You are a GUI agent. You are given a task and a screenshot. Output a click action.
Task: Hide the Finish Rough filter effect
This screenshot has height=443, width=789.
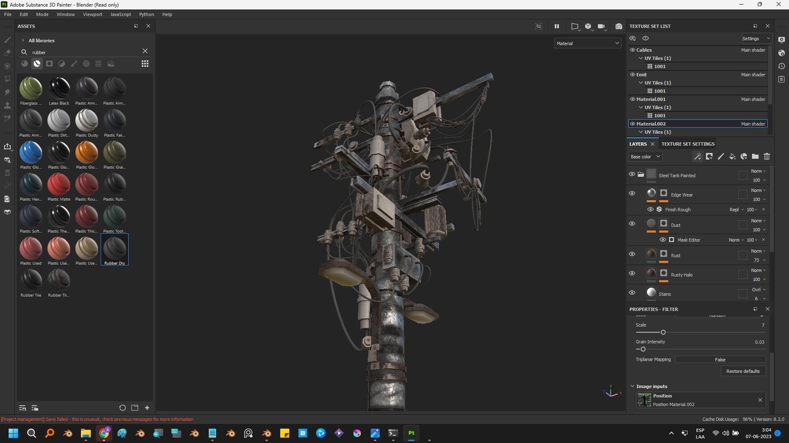(650, 210)
